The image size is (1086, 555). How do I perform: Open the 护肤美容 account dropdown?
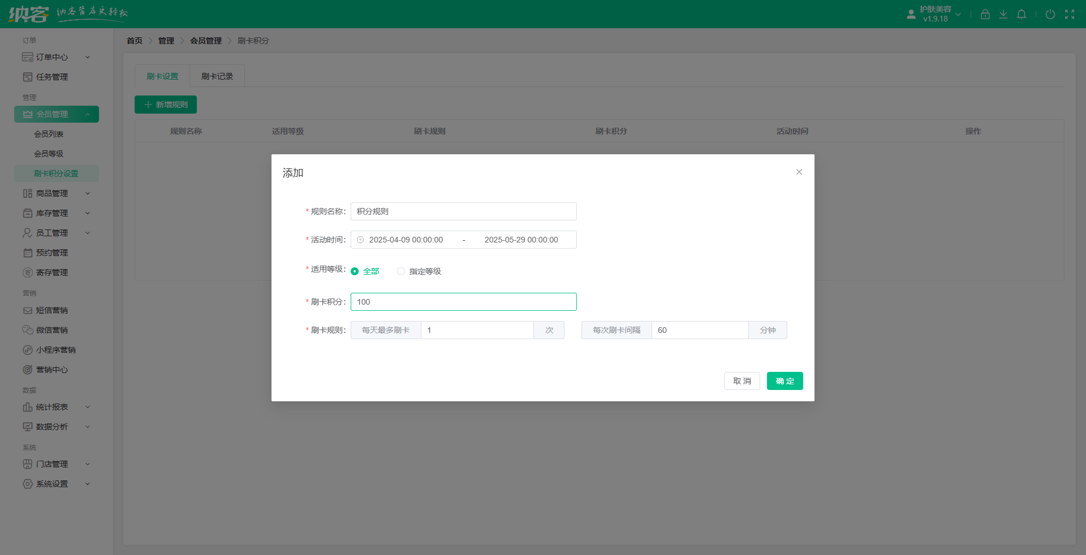tap(934, 13)
